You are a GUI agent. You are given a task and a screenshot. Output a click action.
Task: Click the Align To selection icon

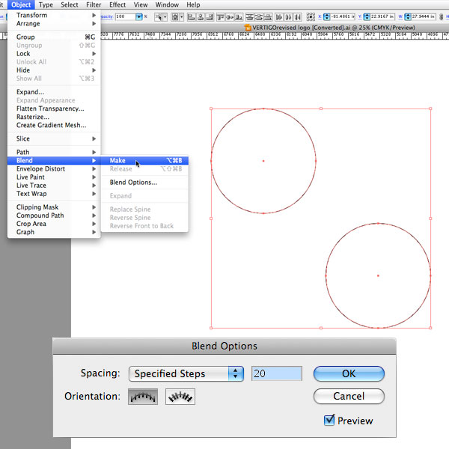pos(174,17)
